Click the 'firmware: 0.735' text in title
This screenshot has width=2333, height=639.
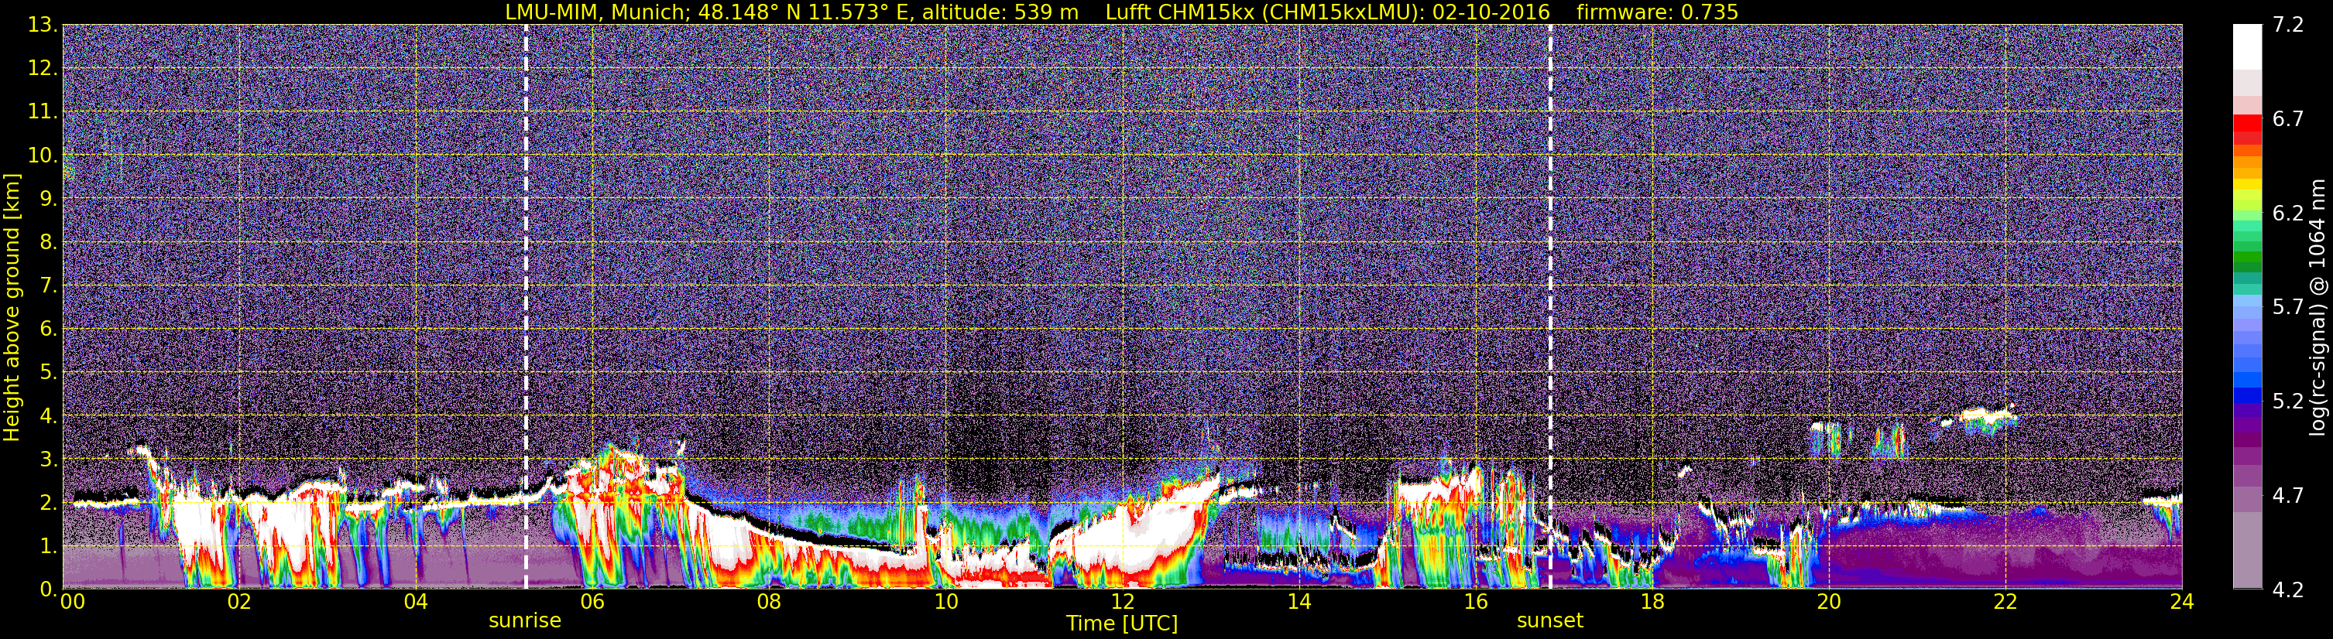coord(1657,12)
